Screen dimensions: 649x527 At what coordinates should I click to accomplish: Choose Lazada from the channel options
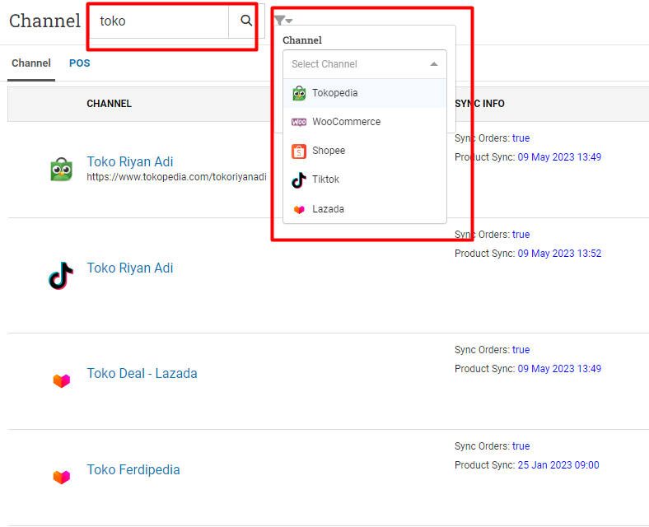pyautogui.click(x=365, y=209)
